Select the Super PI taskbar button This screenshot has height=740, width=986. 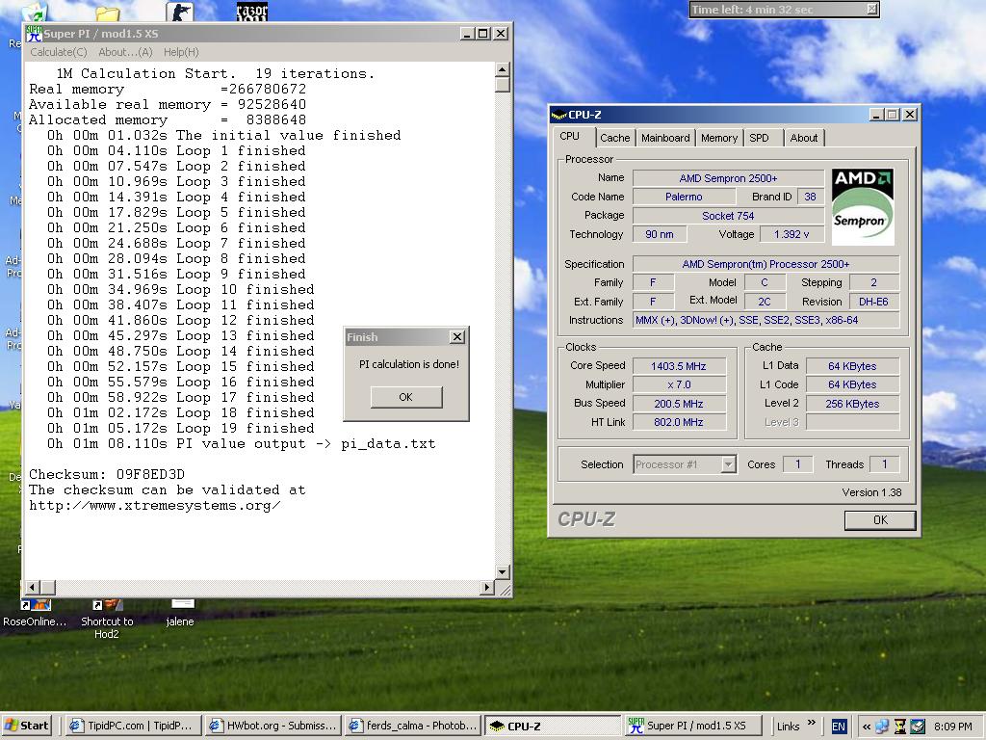pyautogui.click(x=692, y=726)
